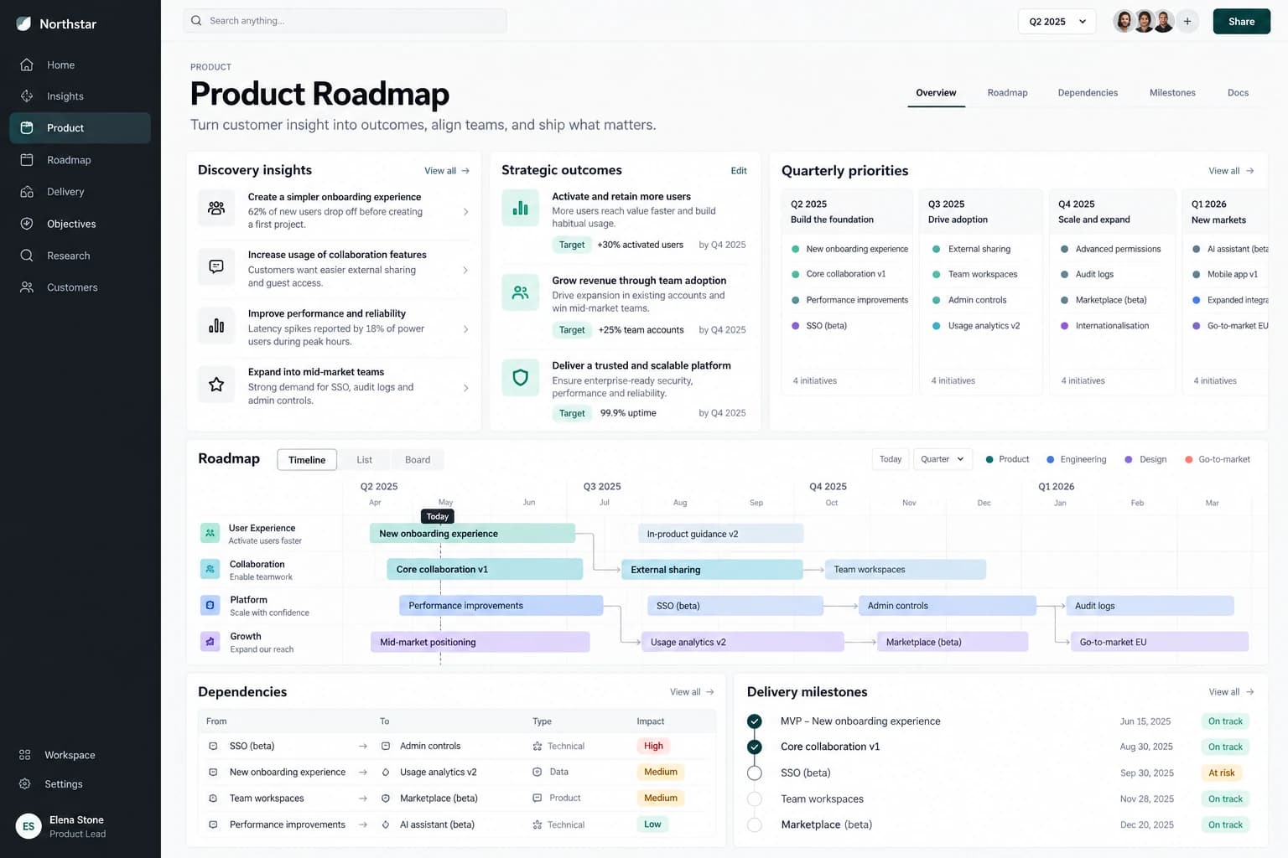Click the Customers people icon
Screen dimensions: 1288x858
tap(27, 287)
